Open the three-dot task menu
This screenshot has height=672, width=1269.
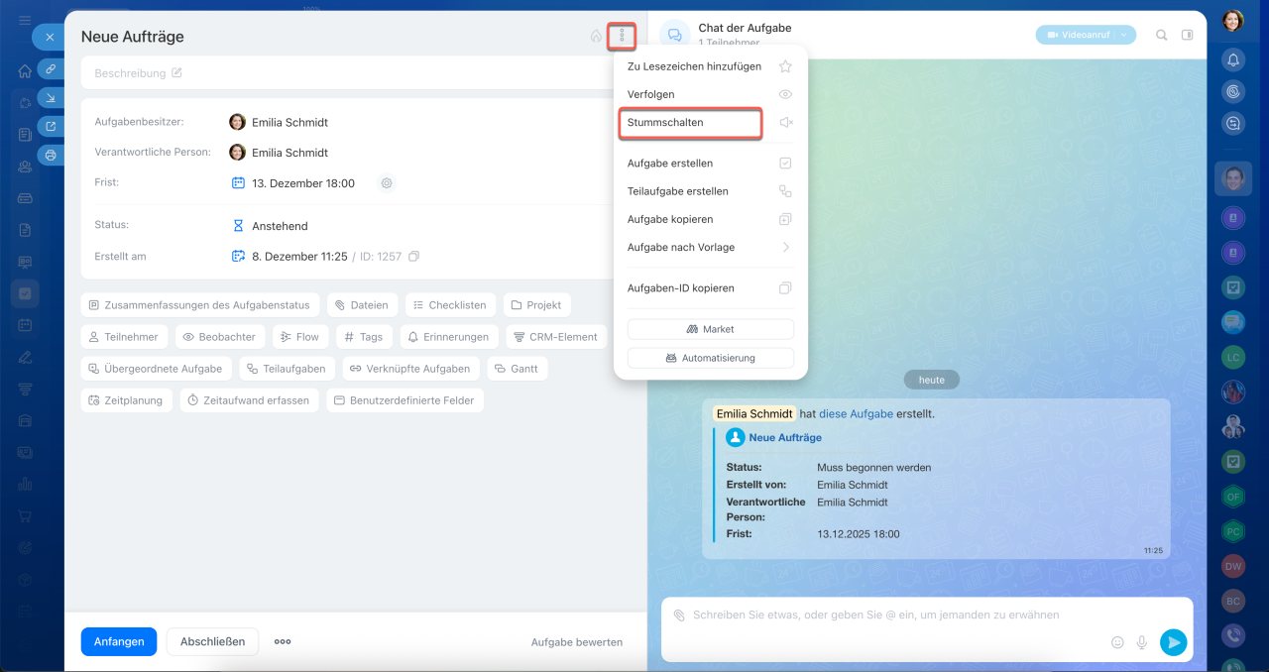(x=622, y=37)
